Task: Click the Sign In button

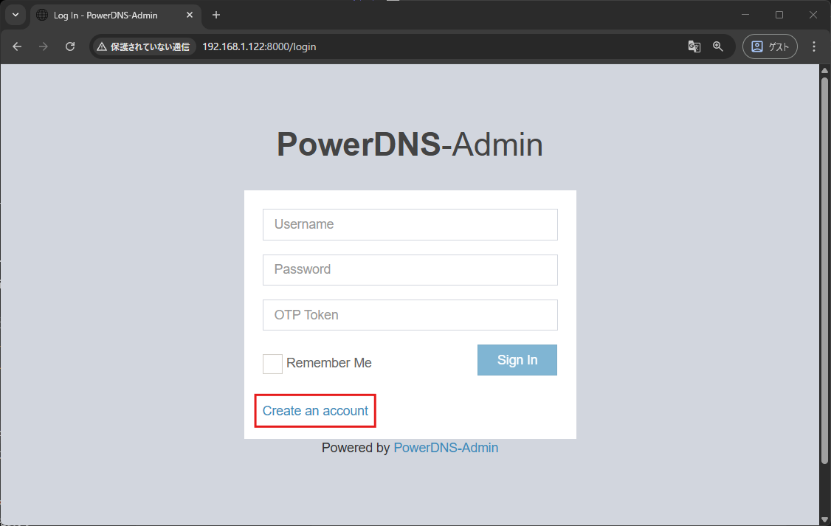Action: [517, 360]
